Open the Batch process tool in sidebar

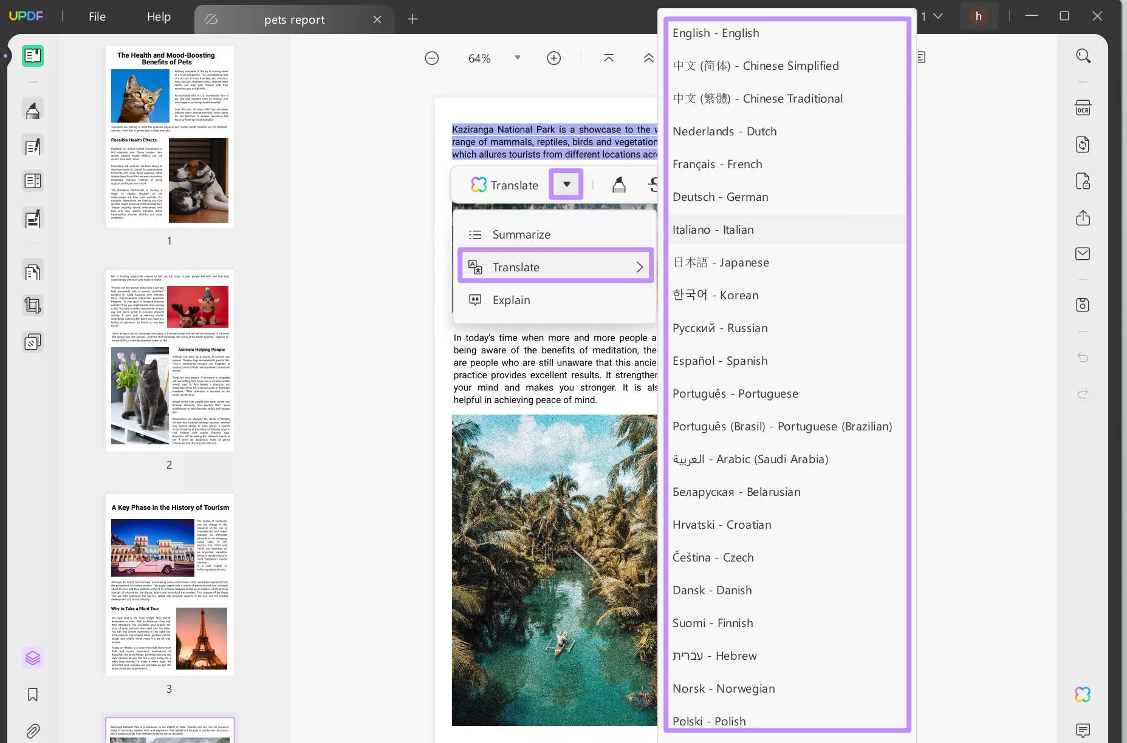33,342
